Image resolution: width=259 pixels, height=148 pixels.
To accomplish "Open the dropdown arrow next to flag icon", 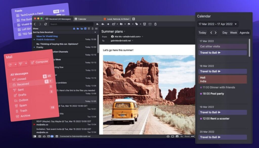I will pyautogui.click(x=133, y=24).
